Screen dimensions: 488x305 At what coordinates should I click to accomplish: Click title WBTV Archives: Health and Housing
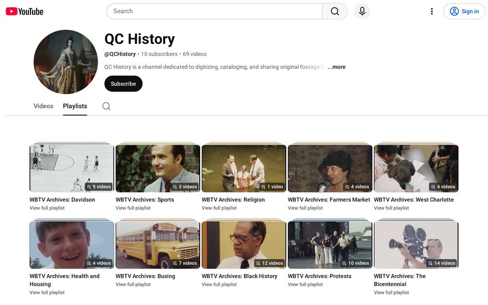tap(64, 280)
